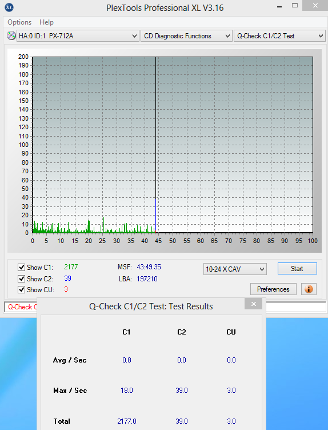The image size is (328, 430).
Task: Close the PlexTools Professional window
Action: (315, 6)
